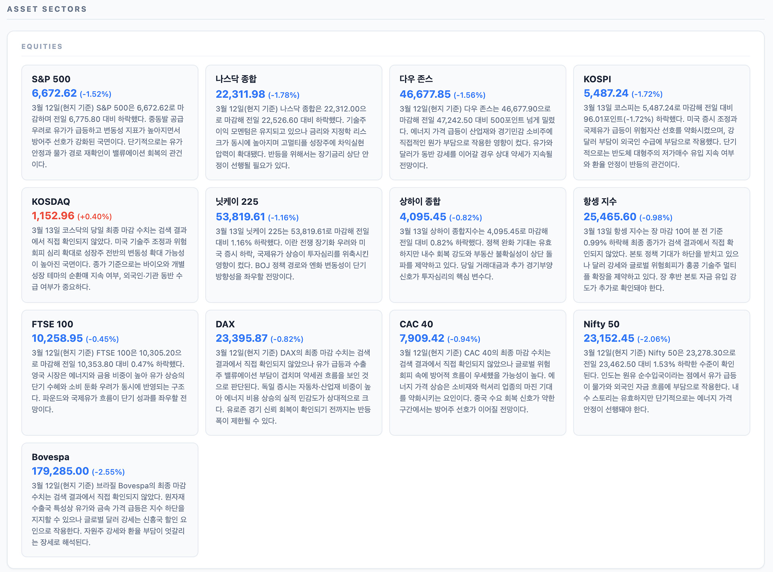
Task: Open the KOSDAQ card title
Action: (x=51, y=202)
